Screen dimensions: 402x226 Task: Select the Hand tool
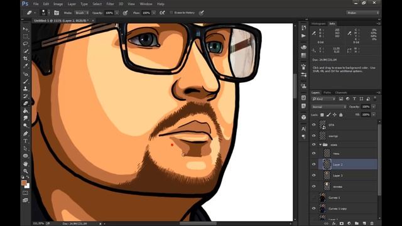25,163
